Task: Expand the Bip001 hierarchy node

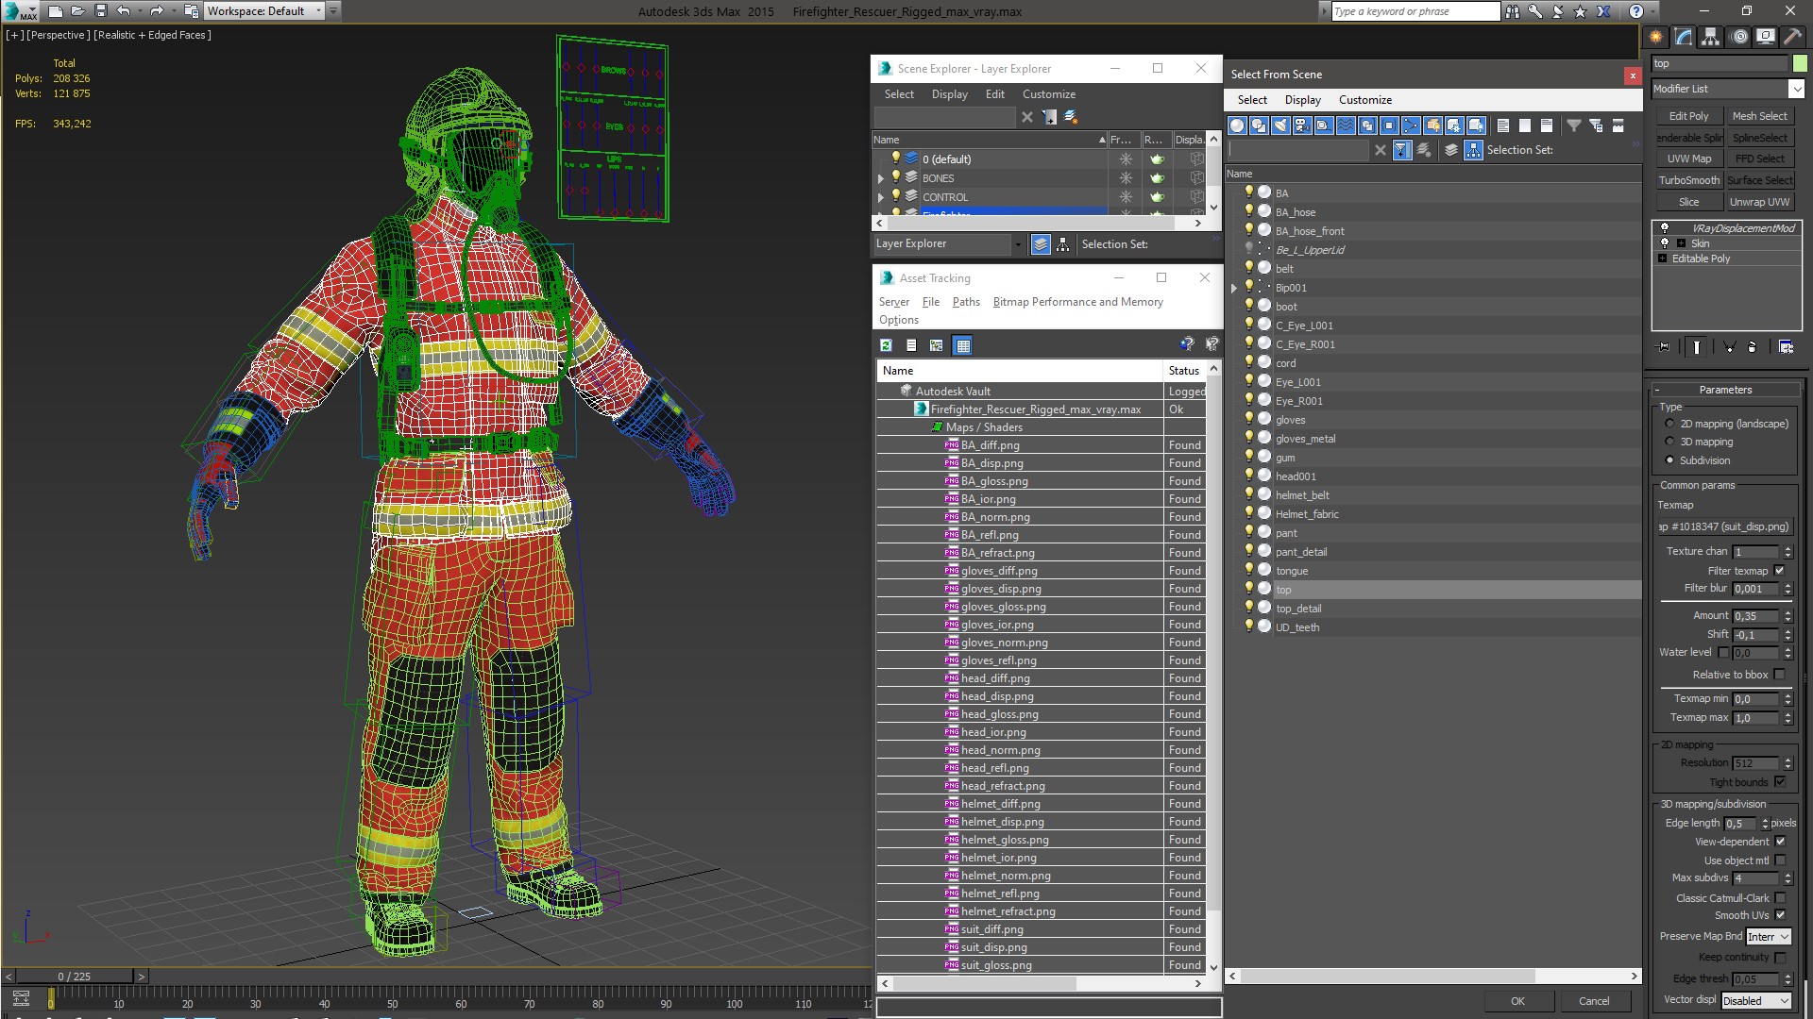Action: coord(1233,288)
